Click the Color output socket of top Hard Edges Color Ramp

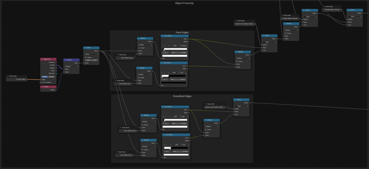click(188, 39)
